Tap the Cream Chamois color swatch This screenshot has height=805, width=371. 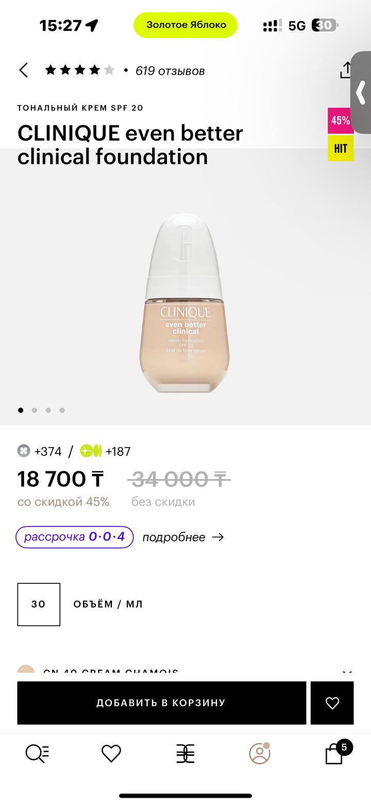pyautogui.click(x=26, y=670)
